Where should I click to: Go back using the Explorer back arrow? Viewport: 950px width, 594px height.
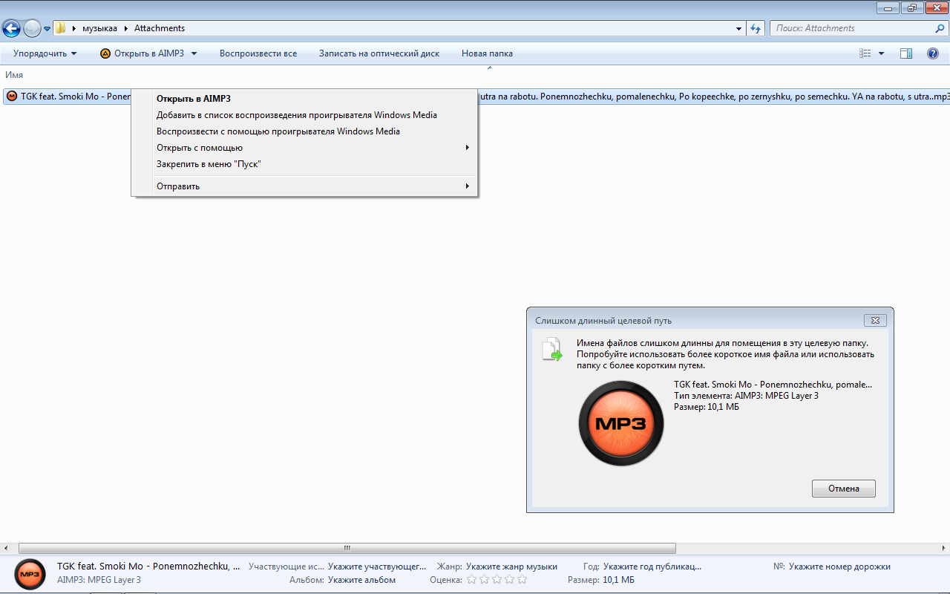11,29
